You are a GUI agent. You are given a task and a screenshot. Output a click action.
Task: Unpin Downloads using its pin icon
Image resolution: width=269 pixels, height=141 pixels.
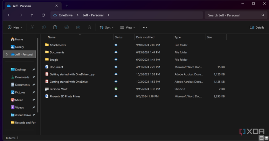click(x=34, y=77)
